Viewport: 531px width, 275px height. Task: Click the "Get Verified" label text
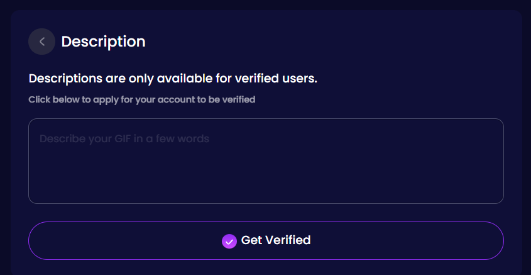click(276, 240)
